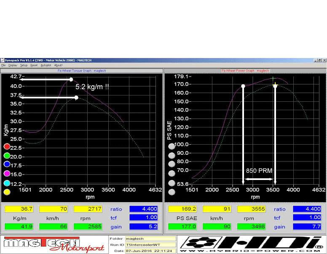Select the yellow run color circle
This screenshot has width=327, height=254.
7,192
